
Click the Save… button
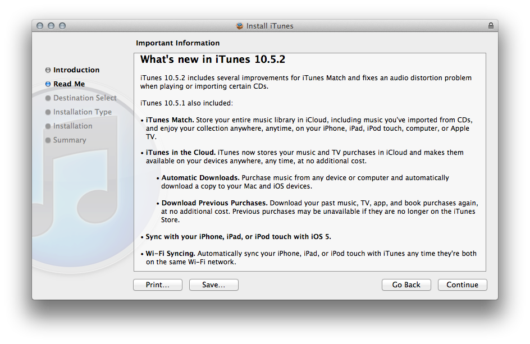213,285
